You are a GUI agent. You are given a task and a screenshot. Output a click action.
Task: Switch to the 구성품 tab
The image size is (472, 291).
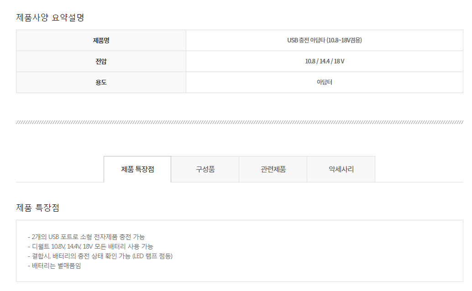point(205,169)
